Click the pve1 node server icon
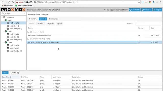 click(x=6, y=20)
